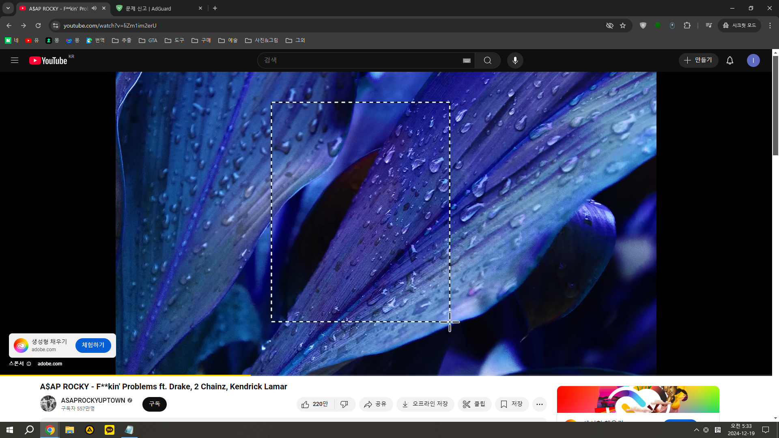
Task: Open the shield extension icon
Action: 643,26
